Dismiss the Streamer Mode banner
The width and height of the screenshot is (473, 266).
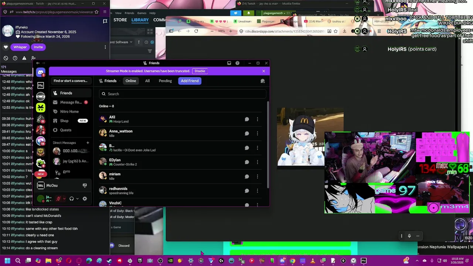(x=263, y=71)
